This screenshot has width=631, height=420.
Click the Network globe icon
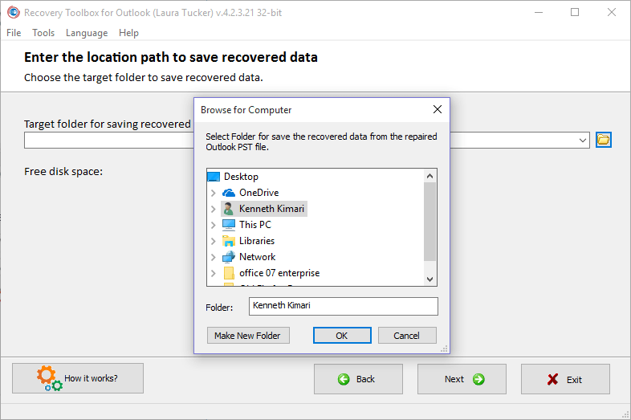[229, 257]
